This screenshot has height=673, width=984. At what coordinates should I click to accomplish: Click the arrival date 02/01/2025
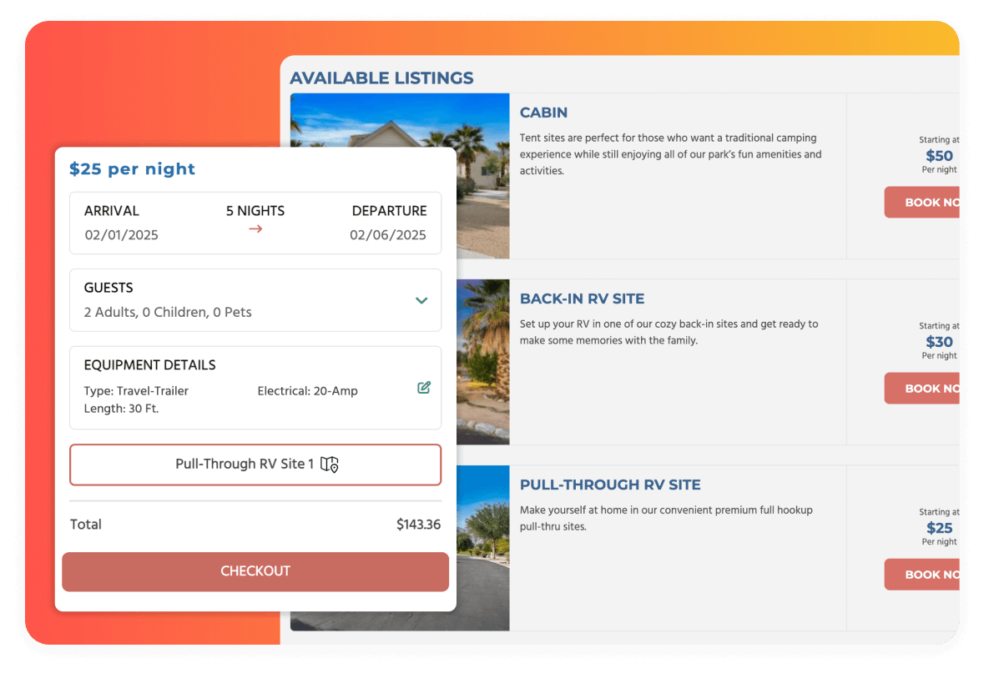click(122, 235)
